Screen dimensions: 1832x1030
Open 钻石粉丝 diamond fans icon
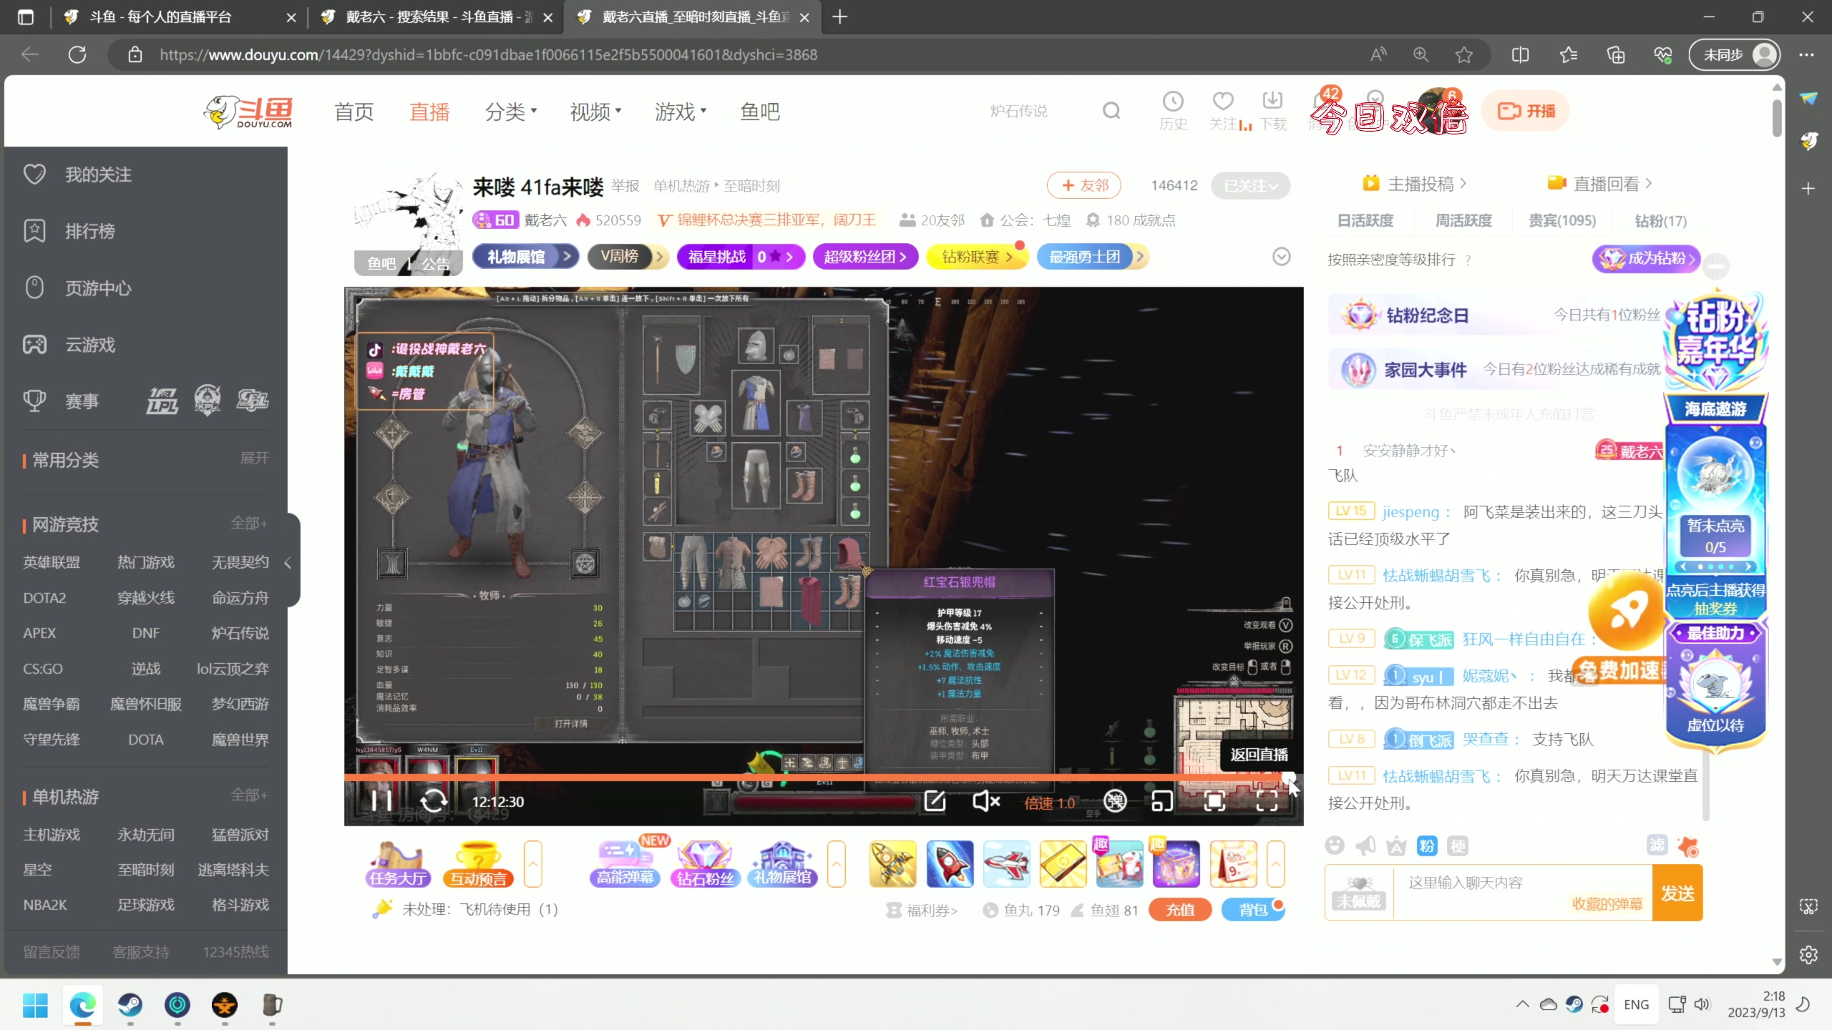coord(704,864)
